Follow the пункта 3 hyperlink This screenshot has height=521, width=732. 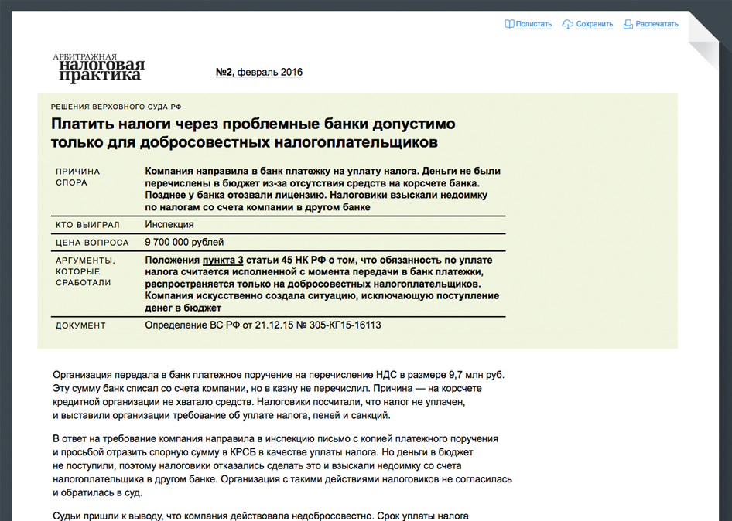[x=223, y=260]
